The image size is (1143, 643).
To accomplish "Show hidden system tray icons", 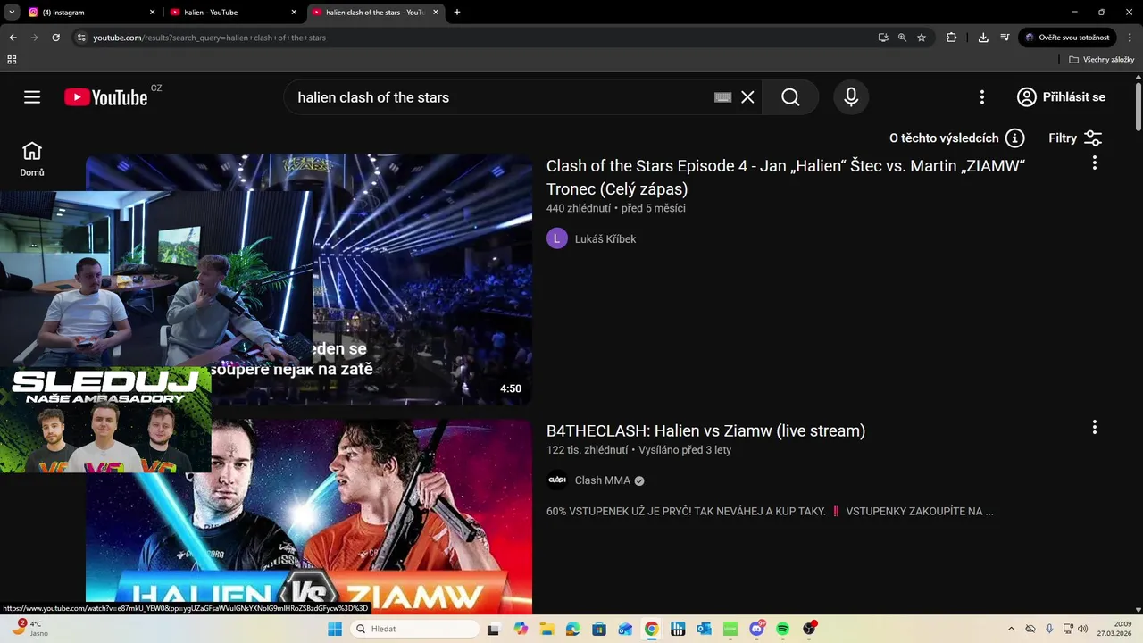I will coord(1011,629).
